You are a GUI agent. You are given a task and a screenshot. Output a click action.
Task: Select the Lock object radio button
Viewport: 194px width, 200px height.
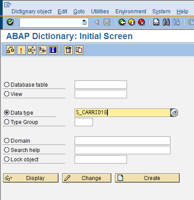[7, 159]
